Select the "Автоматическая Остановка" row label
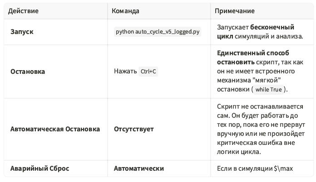Viewport: 316px width, 182px height. (x=55, y=129)
